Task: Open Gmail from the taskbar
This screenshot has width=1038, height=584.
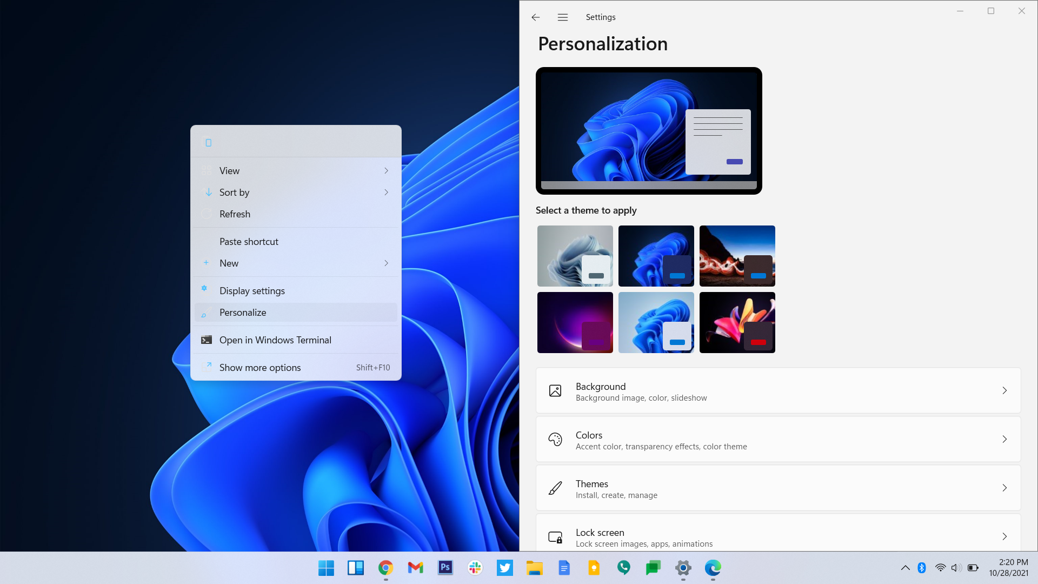Action: (x=415, y=568)
